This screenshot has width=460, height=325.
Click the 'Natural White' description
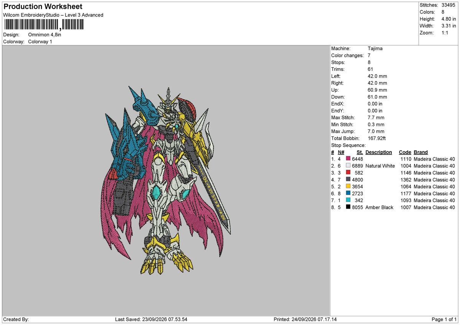380,166
